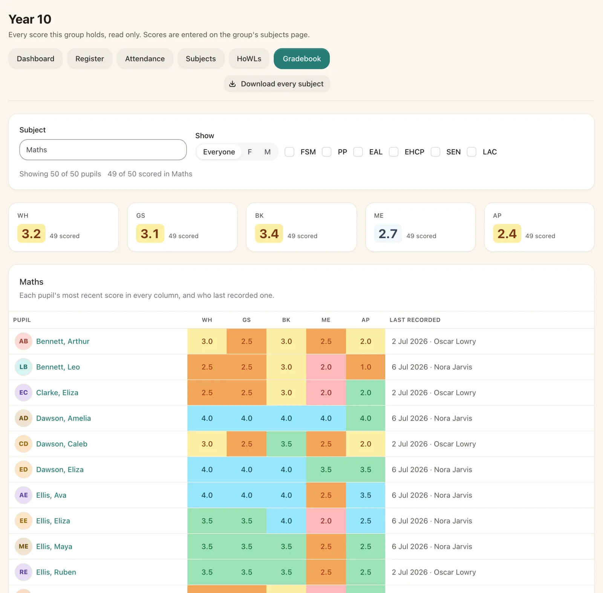Open the Dashboard tab
This screenshot has height=593, width=603.
[35, 59]
